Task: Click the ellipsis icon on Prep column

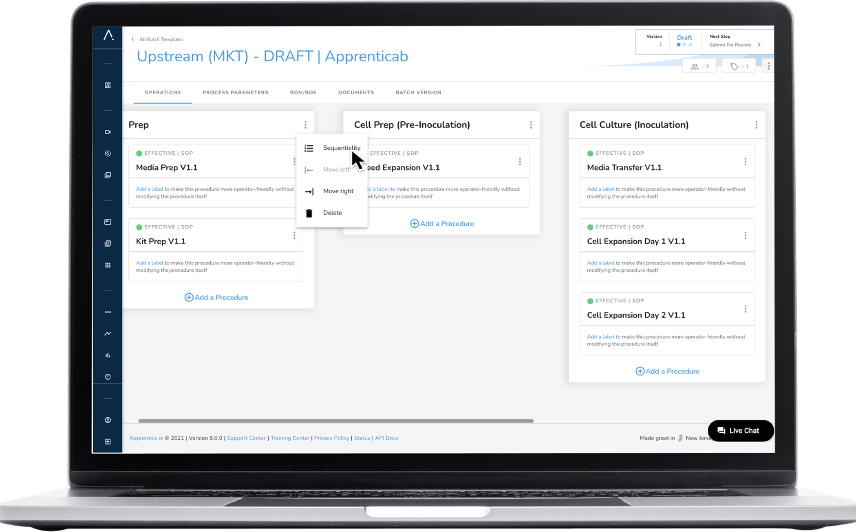Action: (x=306, y=125)
